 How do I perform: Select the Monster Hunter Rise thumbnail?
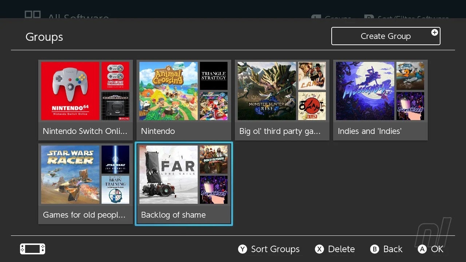[267, 91]
